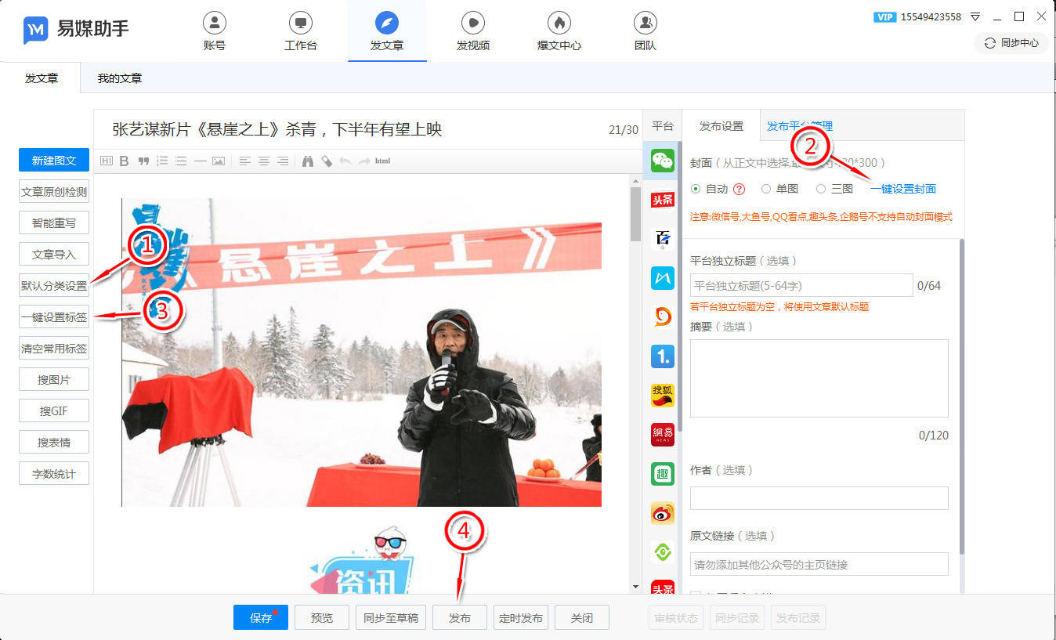Insert a bulleted list in the editor
This screenshot has height=640, width=1056.
tap(181, 161)
